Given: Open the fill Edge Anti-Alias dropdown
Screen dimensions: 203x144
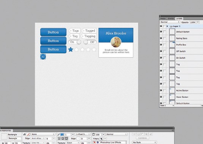Looking at the screenshot, I should pyautogui.click(x=38, y=138).
